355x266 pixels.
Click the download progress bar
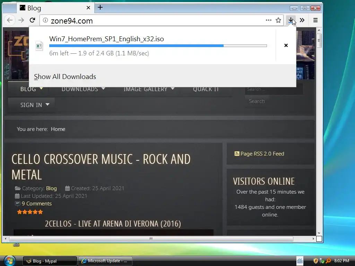[x=158, y=46]
